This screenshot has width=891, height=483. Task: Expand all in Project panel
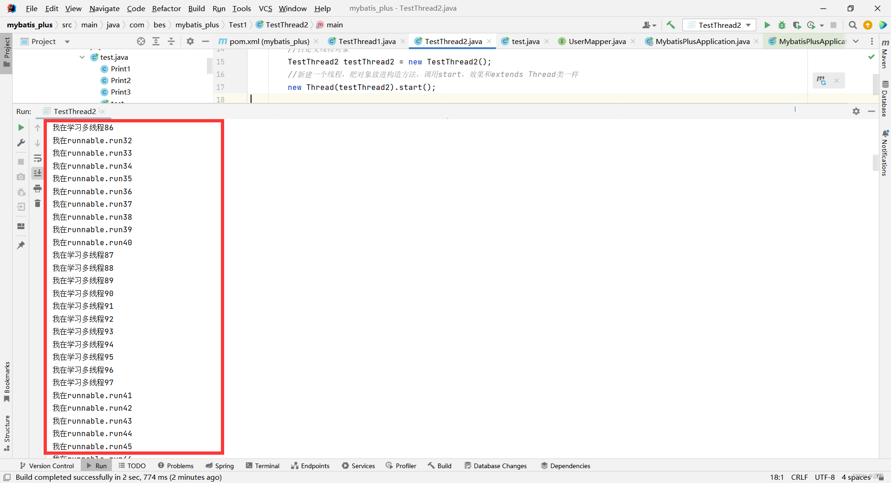(156, 41)
